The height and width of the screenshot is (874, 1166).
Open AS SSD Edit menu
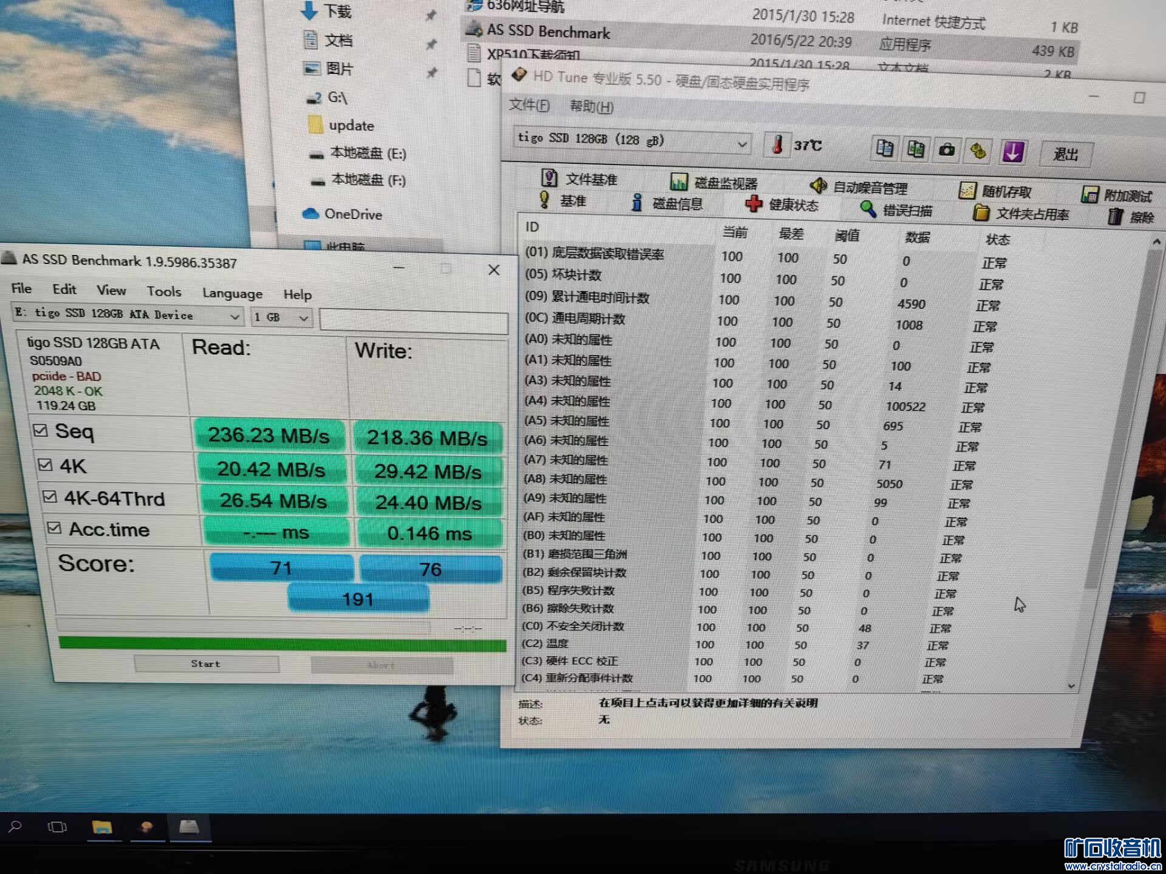(x=64, y=290)
